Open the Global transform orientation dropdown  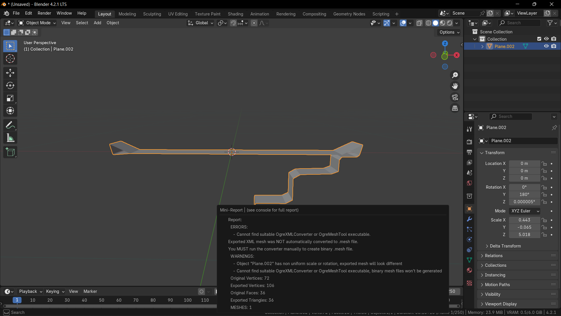200,23
